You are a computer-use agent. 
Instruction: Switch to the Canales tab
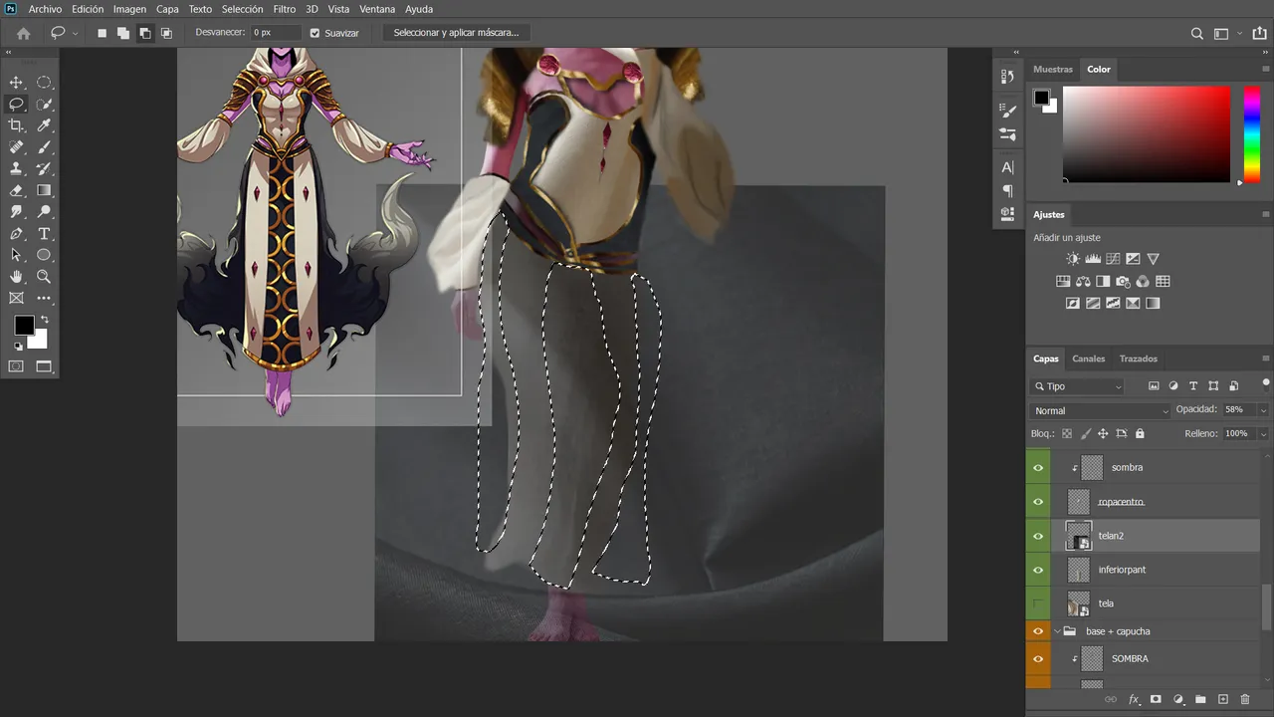click(x=1089, y=358)
